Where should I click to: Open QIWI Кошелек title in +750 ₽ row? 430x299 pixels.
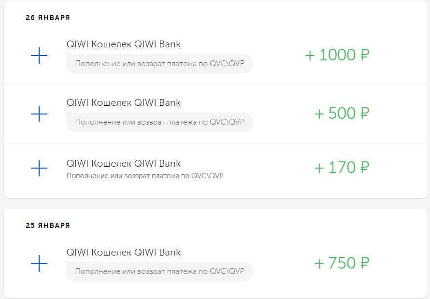(123, 252)
